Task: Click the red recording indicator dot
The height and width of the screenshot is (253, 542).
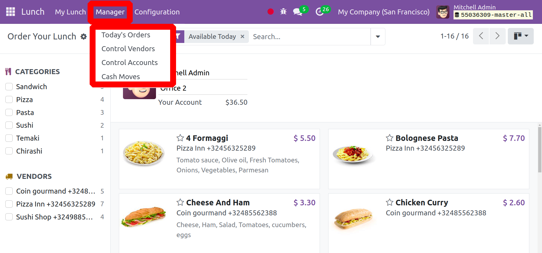Action: (270, 12)
